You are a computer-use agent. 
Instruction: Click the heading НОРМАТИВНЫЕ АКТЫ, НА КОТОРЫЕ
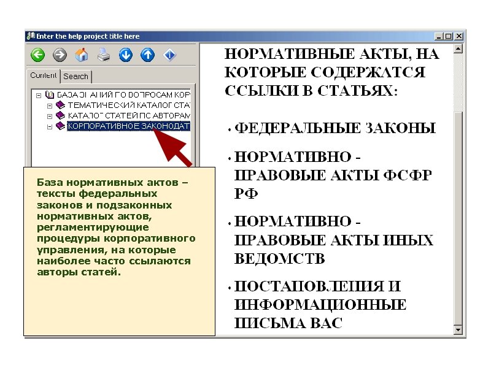pos(332,72)
